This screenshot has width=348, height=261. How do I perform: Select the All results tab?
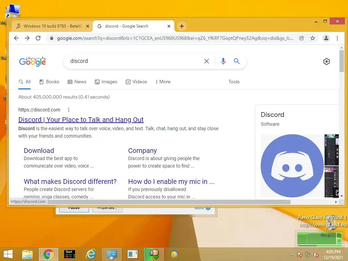[24, 82]
